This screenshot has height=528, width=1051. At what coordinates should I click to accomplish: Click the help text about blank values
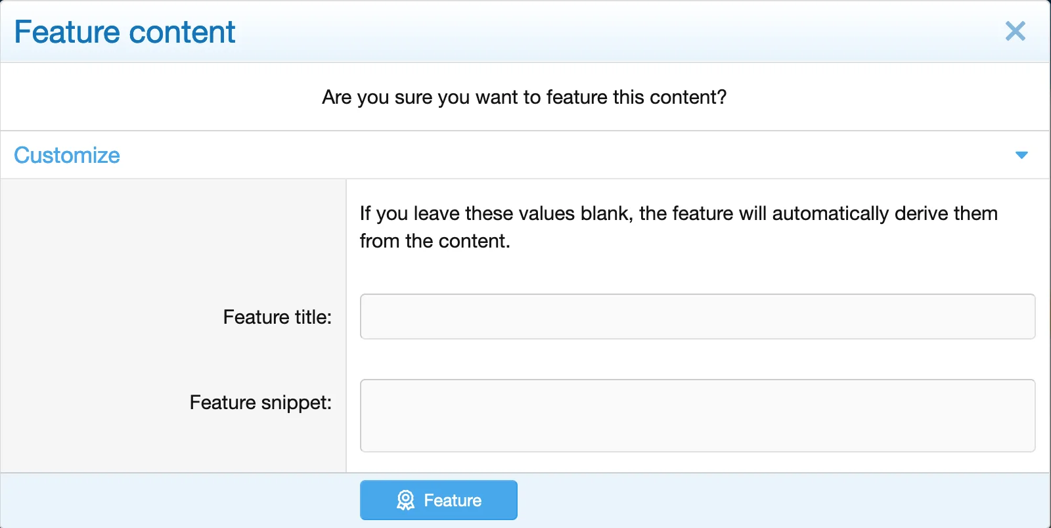pyautogui.click(x=678, y=227)
